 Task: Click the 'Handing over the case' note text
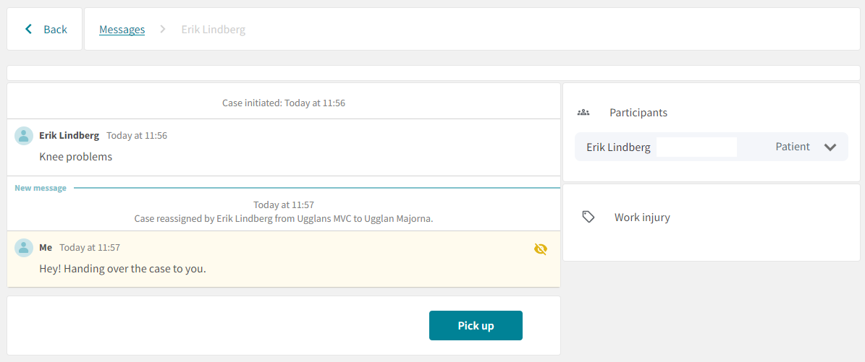pyautogui.click(x=122, y=270)
